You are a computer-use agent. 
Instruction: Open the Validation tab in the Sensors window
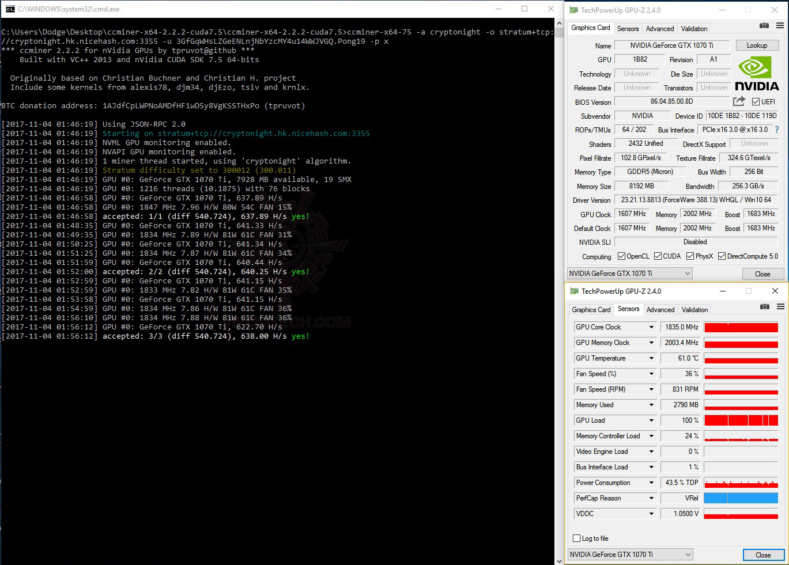pyautogui.click(x=694, y=310)
